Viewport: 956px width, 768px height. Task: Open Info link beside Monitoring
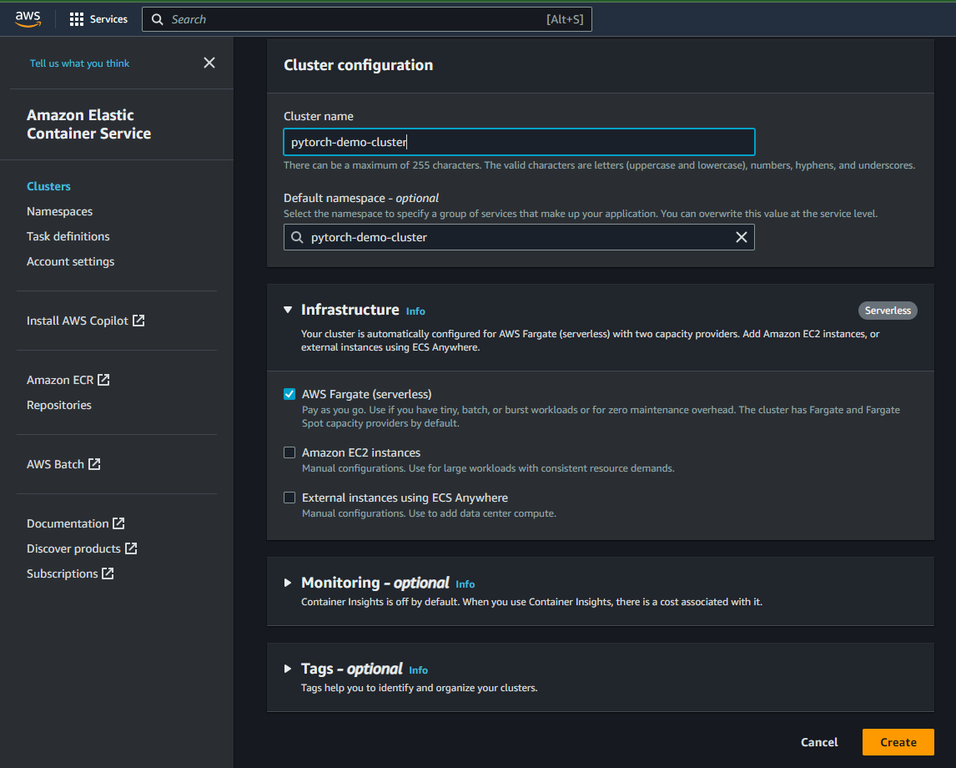tap(465, 584)
